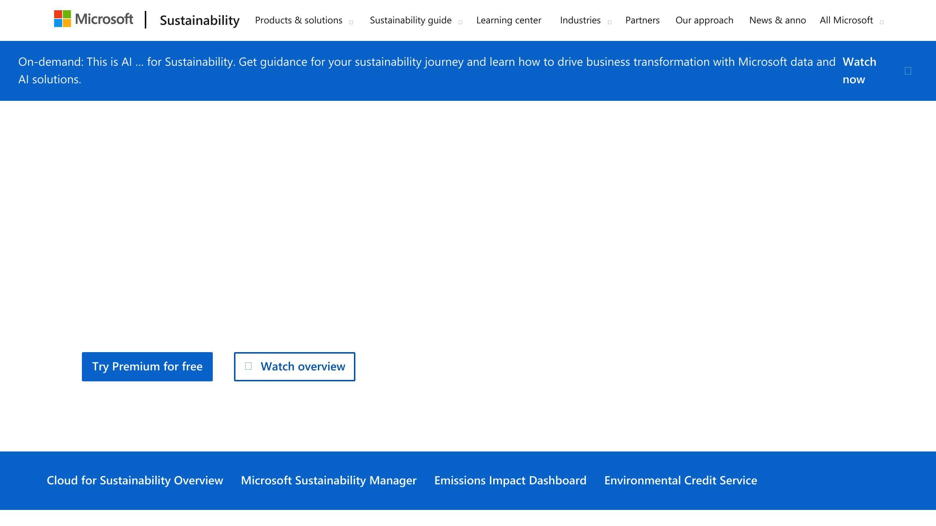Click the Watch overview play icon
This screenshot has width=936, height=526.
point(249,366)
